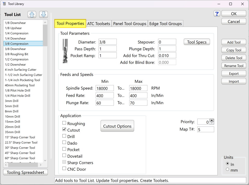This screenshot has width=249, height=185.
Task: Click the Tool Specs button
Action: pyautogui.click(x=197, y=42)
